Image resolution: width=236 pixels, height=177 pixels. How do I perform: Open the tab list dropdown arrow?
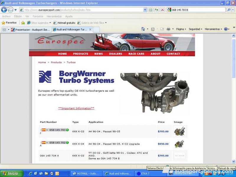pyautogui.click(x=9, y=29)
